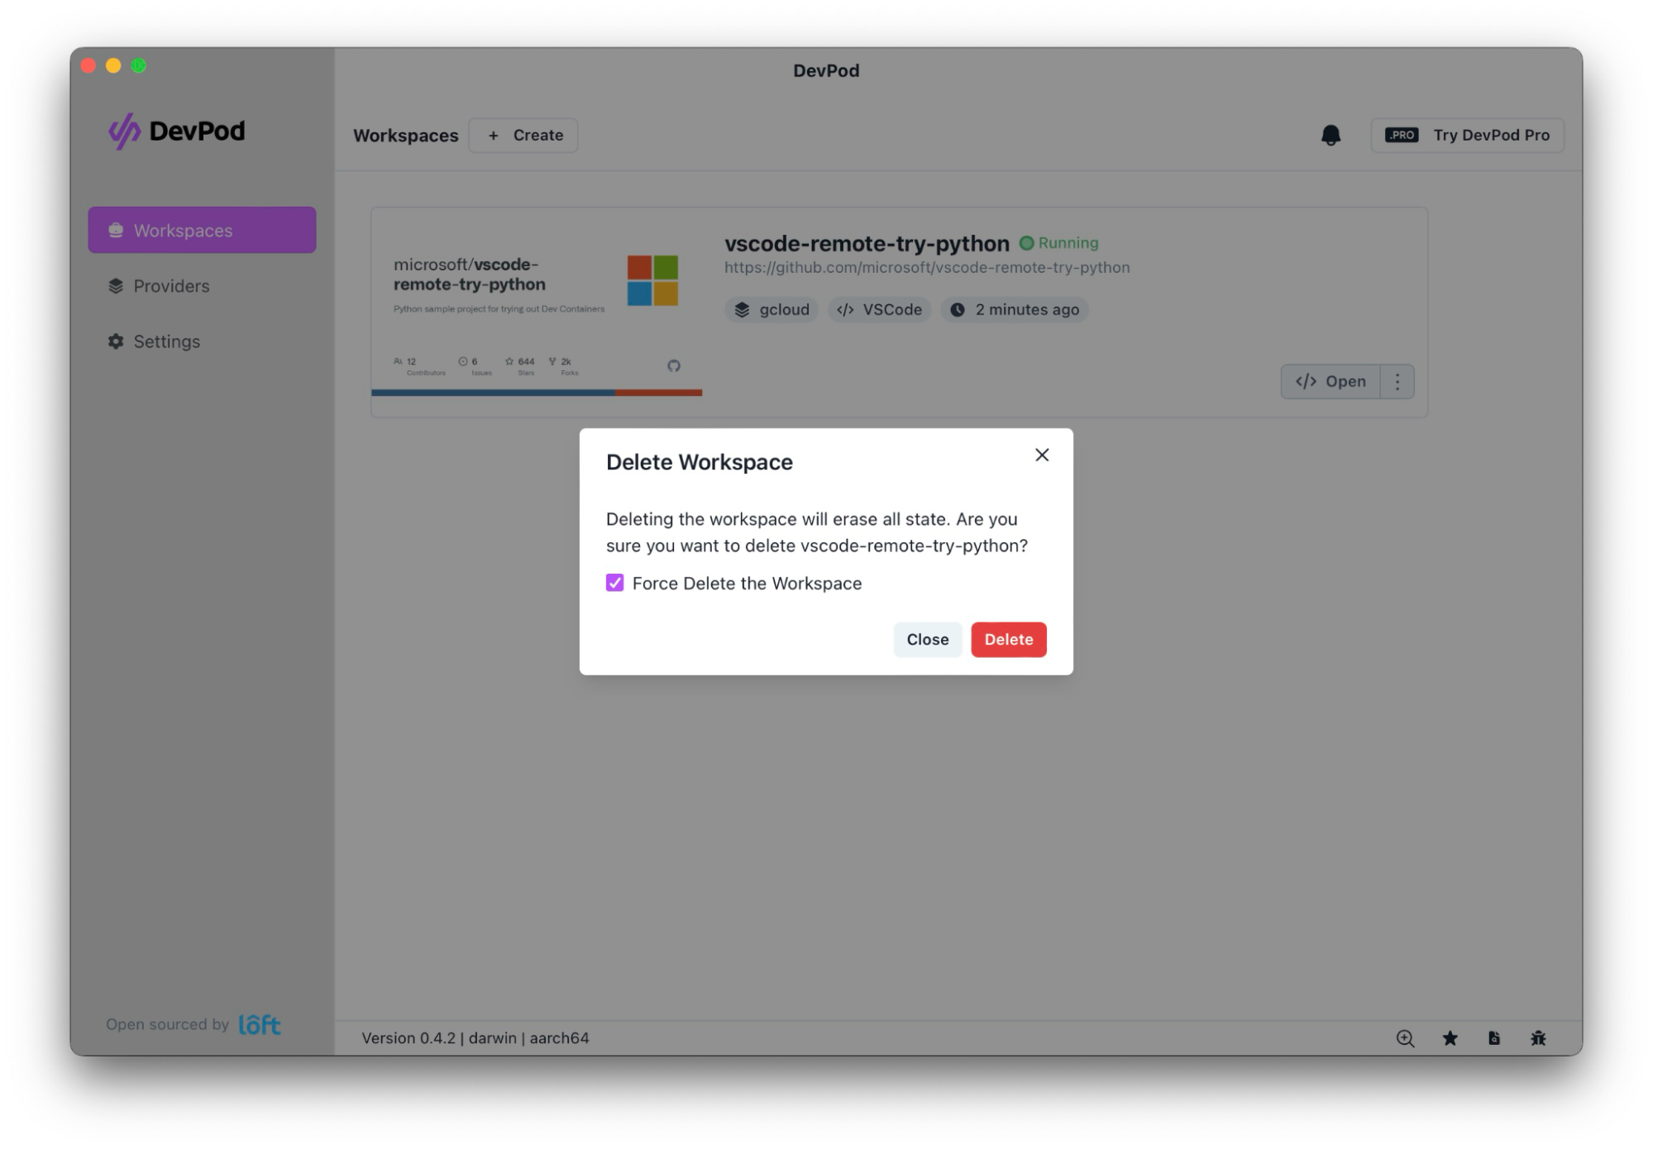Click the zoom magnifier icon in status bar
This screenshot has width=1653, height=1149.
[1404, 1038]
